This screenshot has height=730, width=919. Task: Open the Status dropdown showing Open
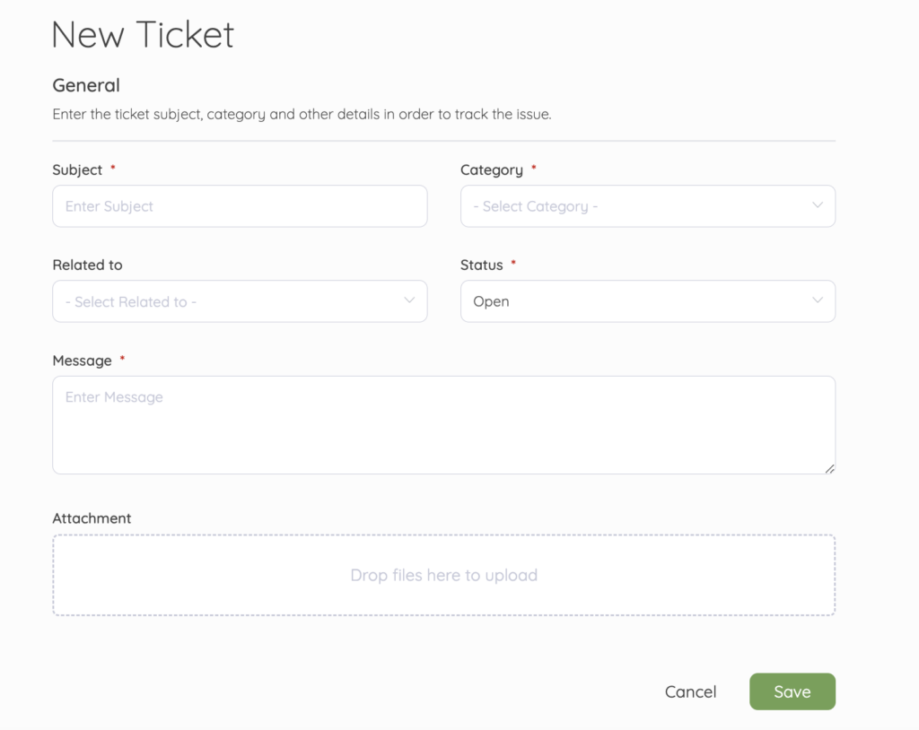point(648,301)
